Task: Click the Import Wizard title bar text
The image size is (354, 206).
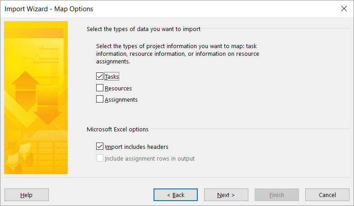Action: pos(49,9)
